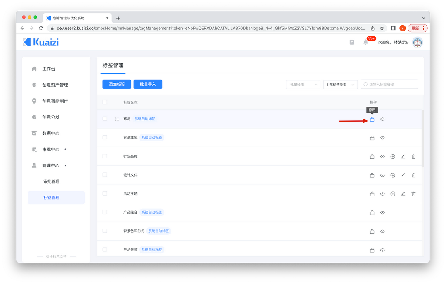The height and width of the screenshot is (284, 446).
Task: Collapse the 管理中心 sidebar menu arrow
Action: (x=66, y=165)
